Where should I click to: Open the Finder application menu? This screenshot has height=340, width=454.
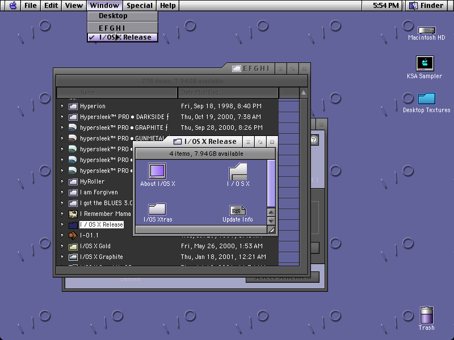point(427,5)
